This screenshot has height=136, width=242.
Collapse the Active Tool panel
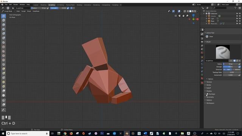tap(210, 33)
